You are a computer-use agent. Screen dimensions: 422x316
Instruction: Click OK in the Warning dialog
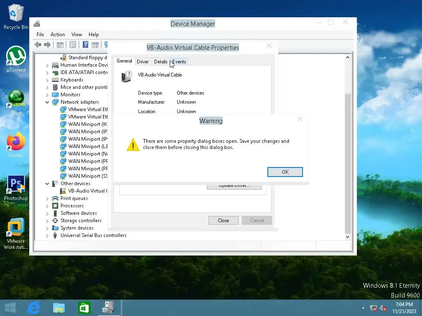pos(285,172)
